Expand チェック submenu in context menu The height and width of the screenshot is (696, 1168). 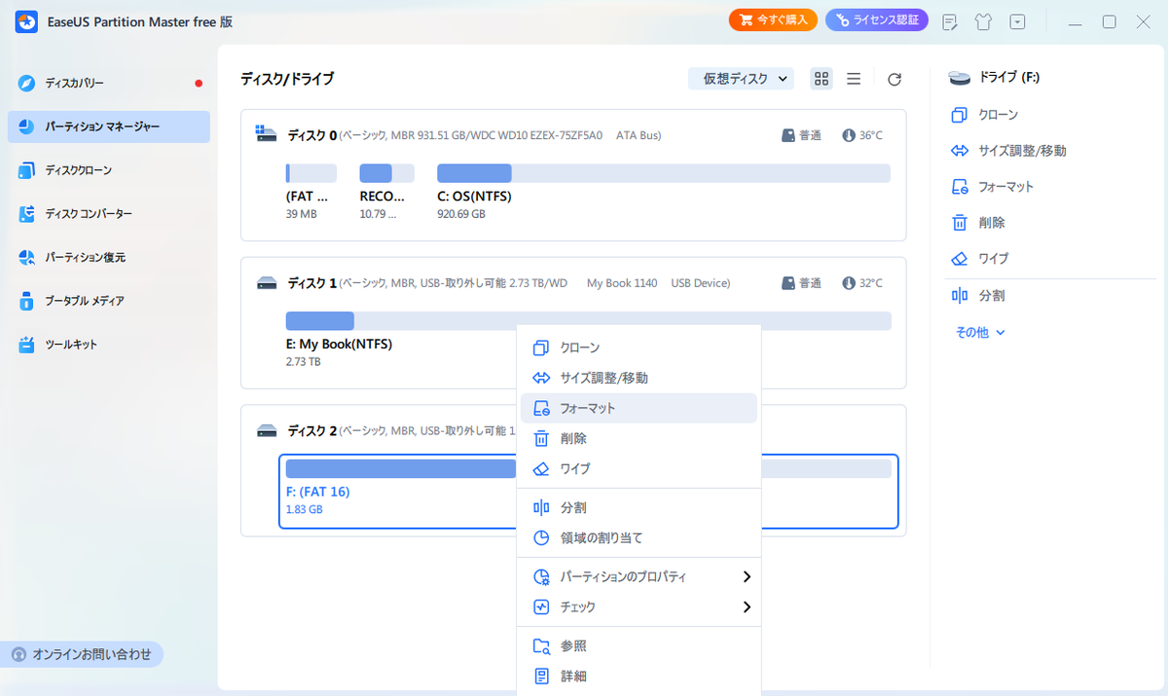(639, 607)
